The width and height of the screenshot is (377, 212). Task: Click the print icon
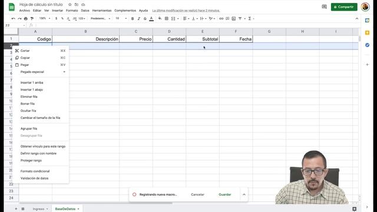click(x=26, y=18)
